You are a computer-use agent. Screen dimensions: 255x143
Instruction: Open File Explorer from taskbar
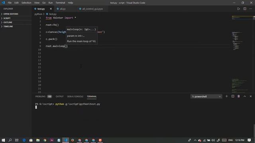pos(38,140)
